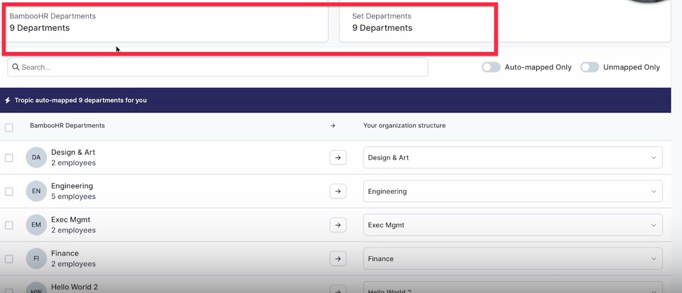Click the "Hello World 2" department name
The height and width of the screenshot is (293, 682).
coord(75,287)
